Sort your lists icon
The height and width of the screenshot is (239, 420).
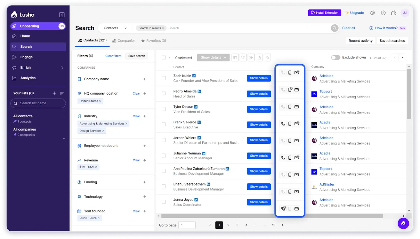(62, 93)
